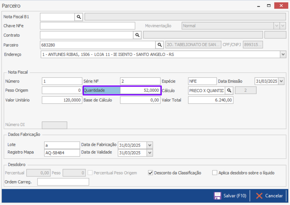Toggle Percentual Peso Origem checkbox
Screen dimensions: 290x205
[x=90, y=173]
